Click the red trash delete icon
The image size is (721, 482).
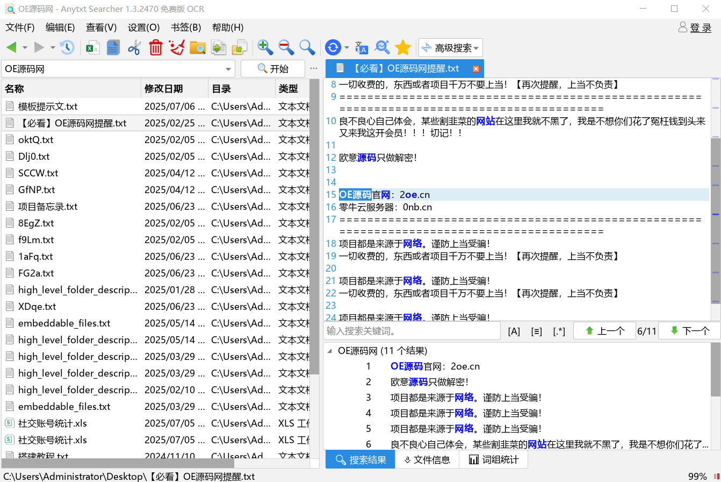[156, 48]
